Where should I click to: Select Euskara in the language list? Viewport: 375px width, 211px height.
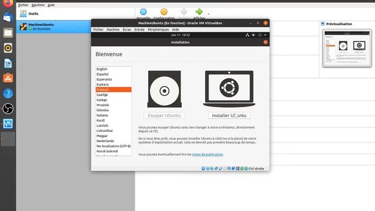(x=113, y=84)
